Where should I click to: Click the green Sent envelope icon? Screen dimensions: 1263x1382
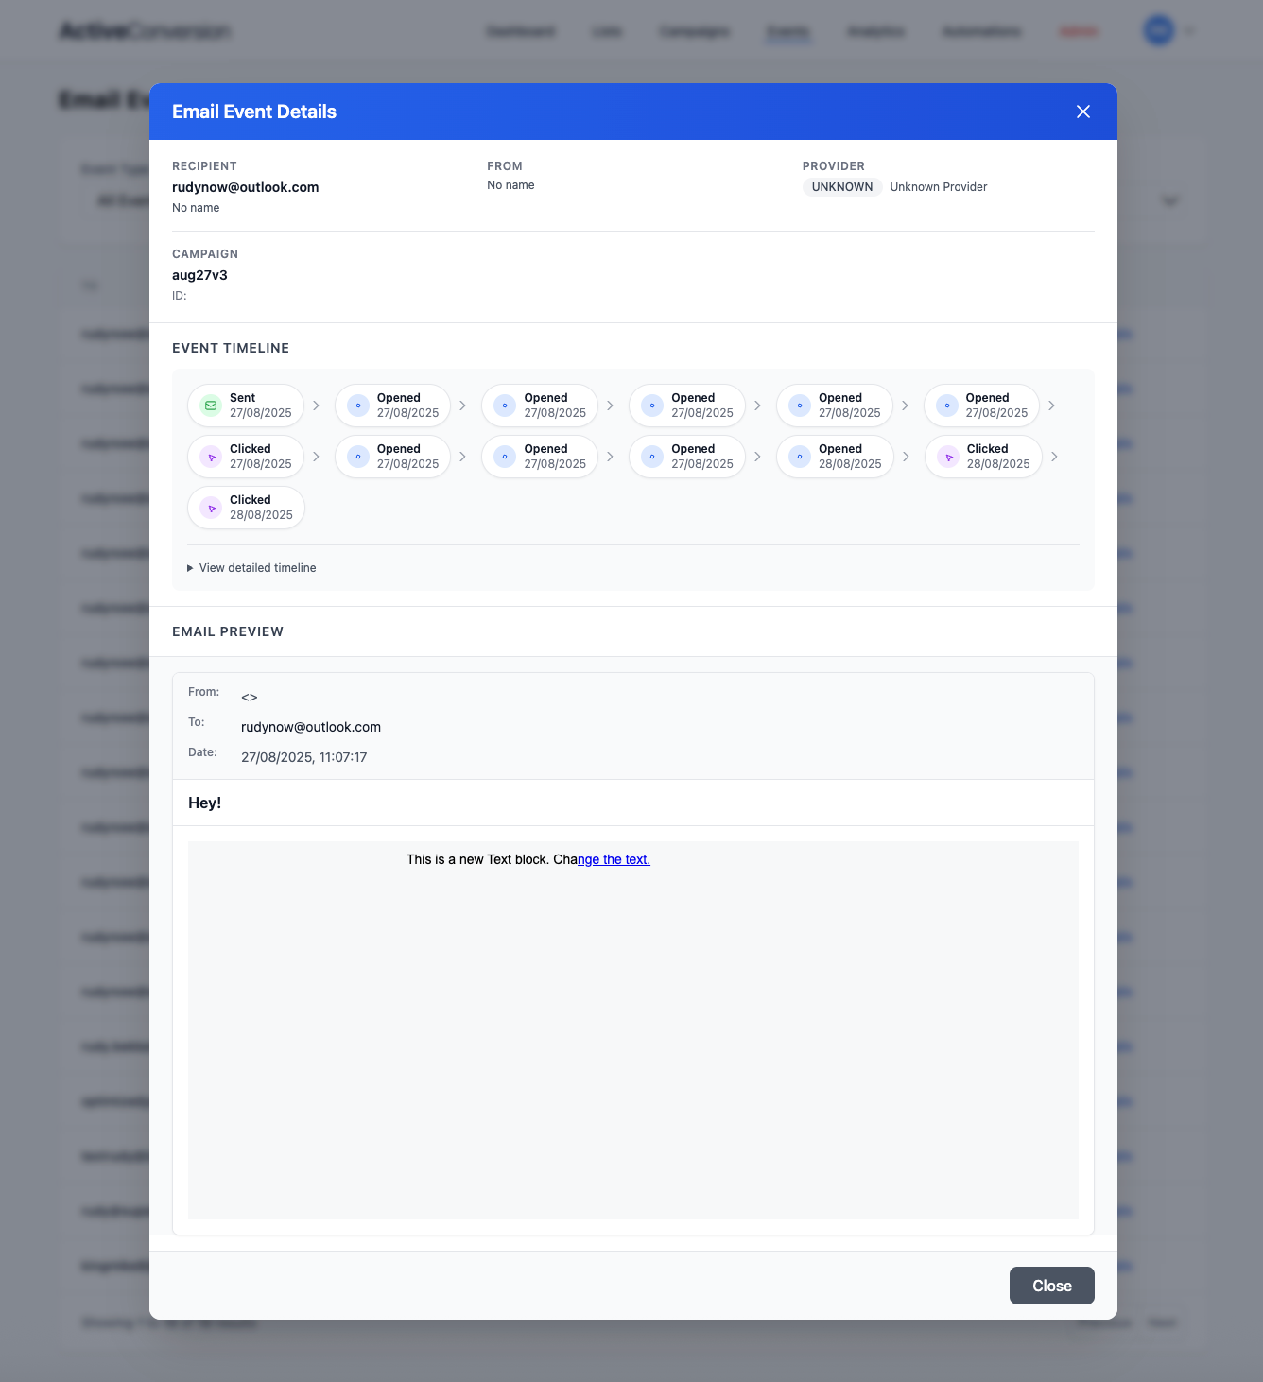211,406
